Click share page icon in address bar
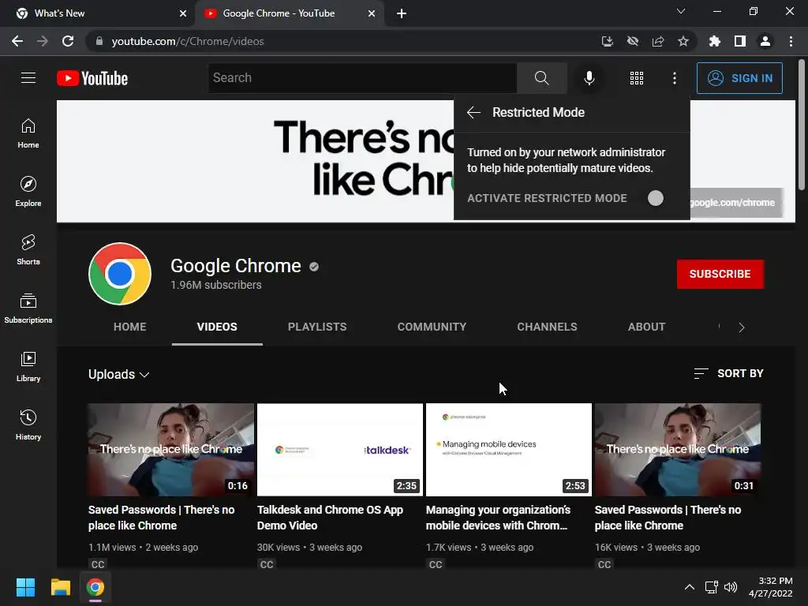 (x=658, y=41)
